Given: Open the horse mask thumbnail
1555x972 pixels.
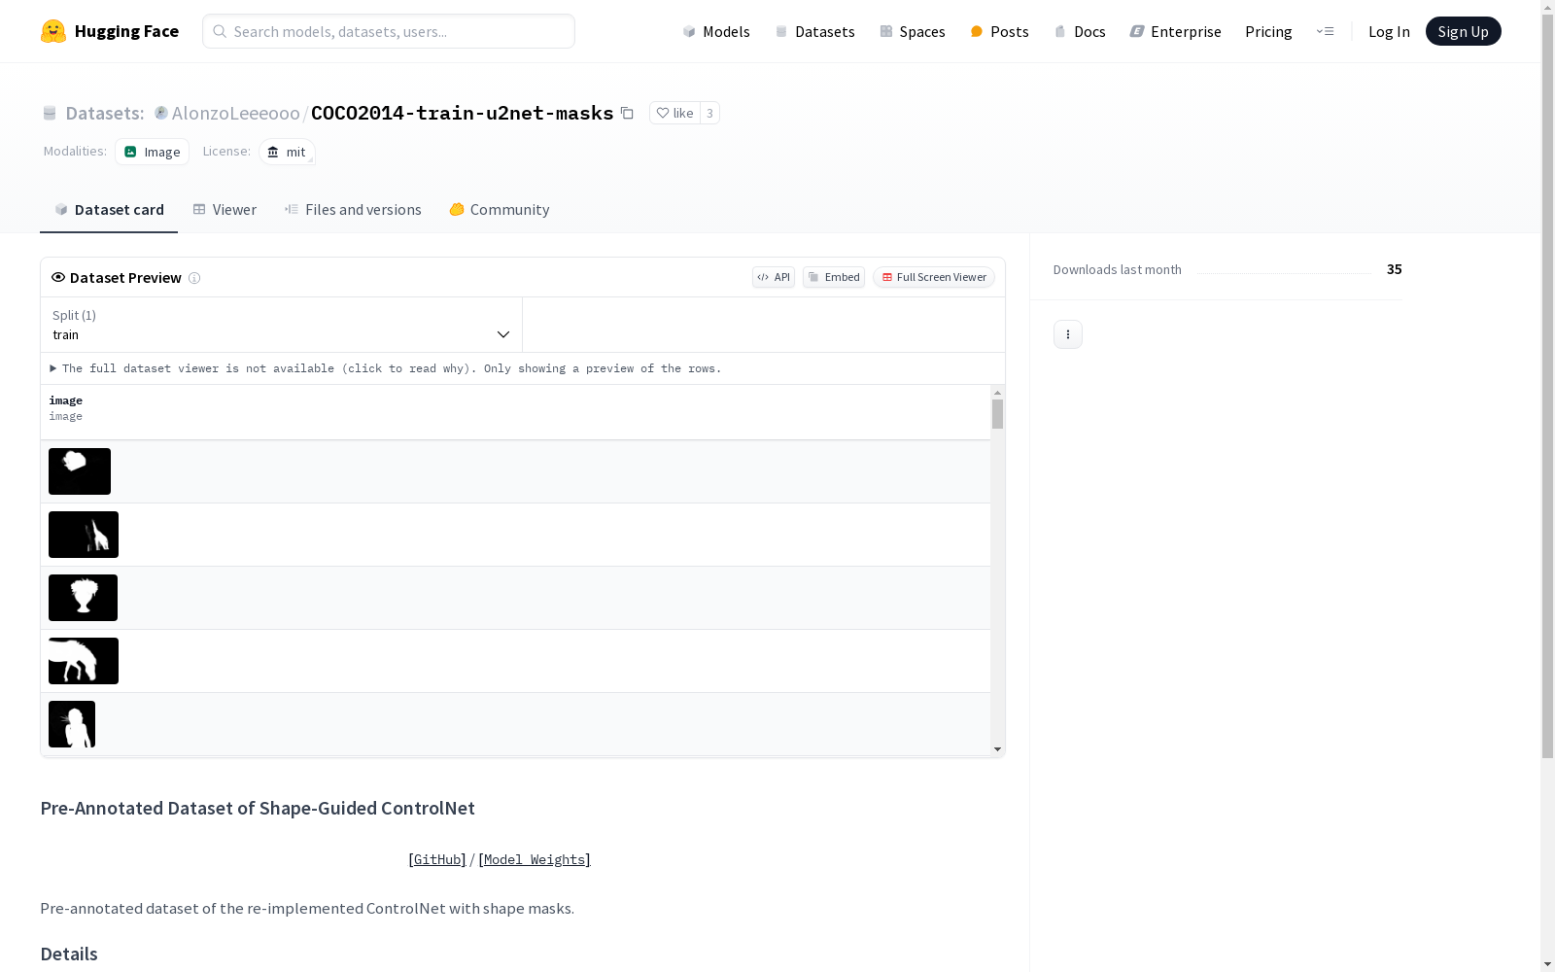Looking at the screenshot, I should click(x=84, y=661).
